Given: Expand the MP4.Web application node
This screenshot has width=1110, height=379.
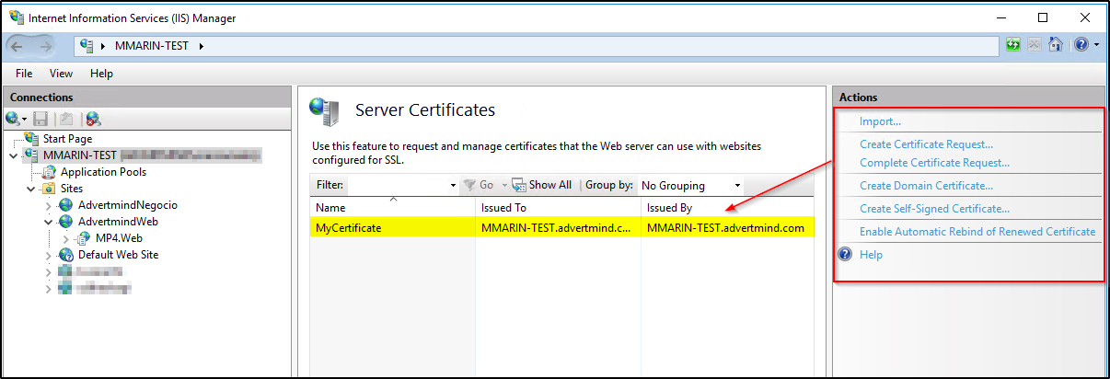Looking at the screenshot, I should click(66, 238).
